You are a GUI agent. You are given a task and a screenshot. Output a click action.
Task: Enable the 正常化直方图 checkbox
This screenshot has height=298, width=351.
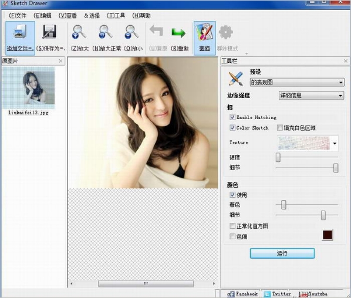(x=232, y=226)
